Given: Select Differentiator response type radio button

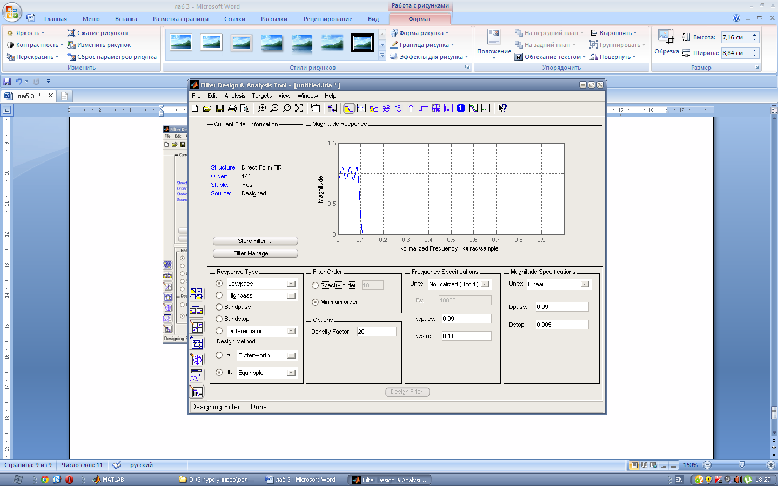Looking at the screenshot, I should (x=219, y=331).
